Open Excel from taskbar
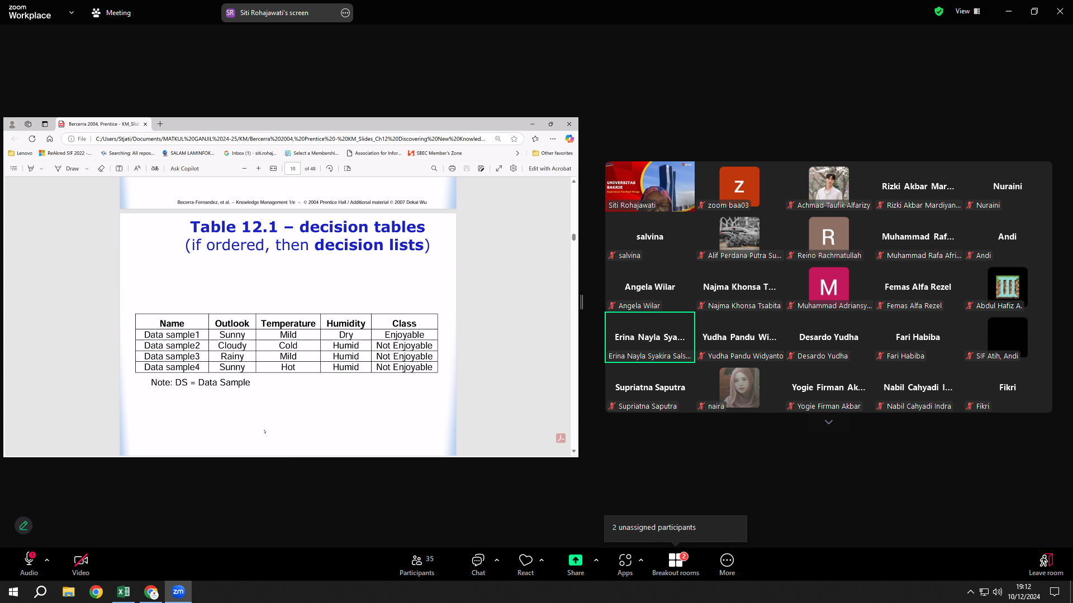Viewport: 1073px width, 603px height. click(124, 592)
